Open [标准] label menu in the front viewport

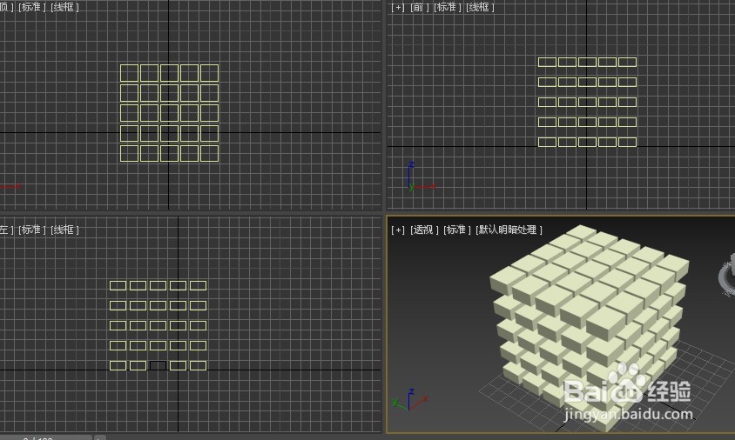click(x=446, y=8)
